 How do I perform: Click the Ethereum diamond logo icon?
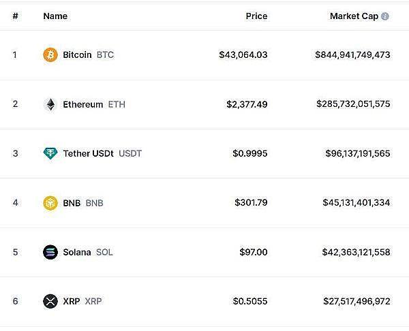(50, 104)
